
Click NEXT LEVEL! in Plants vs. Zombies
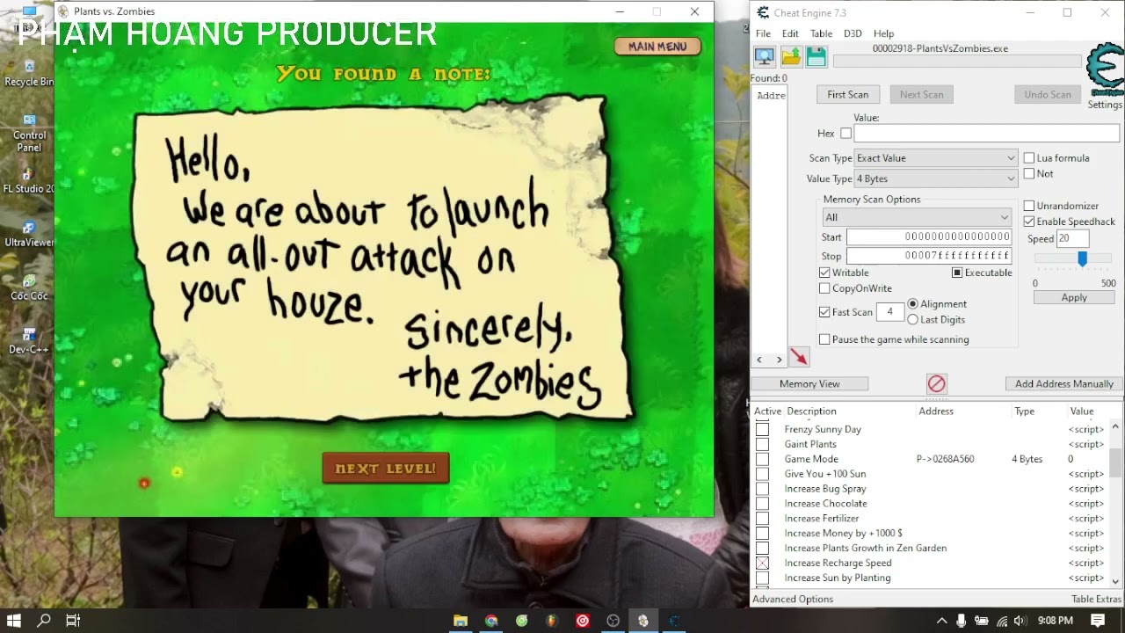coord(386,469)
